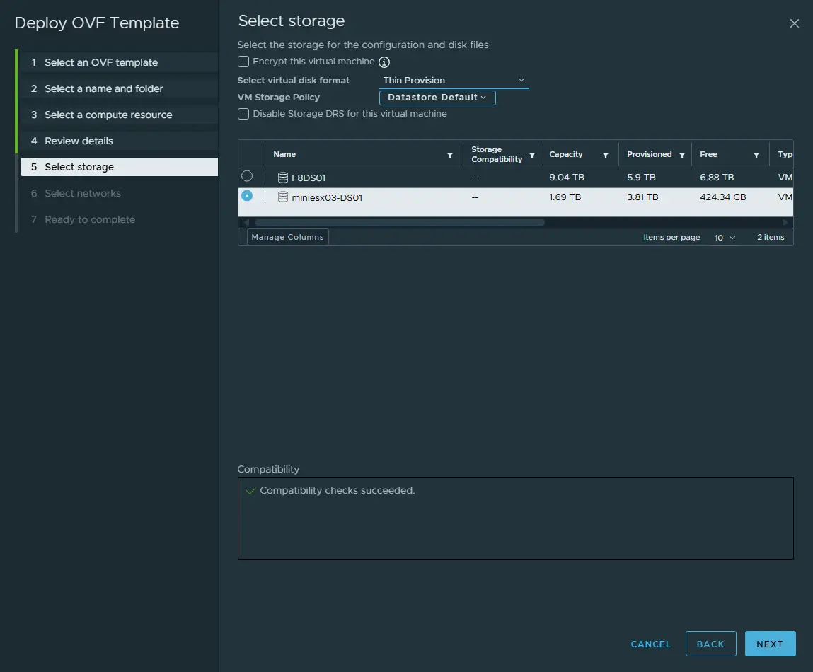Click the datastore table horizontal scrollbar
Image resolution: width=813 pixels, height=672 pixels.
pos(399,222)
